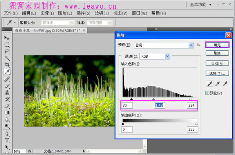Open the Edit menu

pyautogui.click(x=29, y=13)
